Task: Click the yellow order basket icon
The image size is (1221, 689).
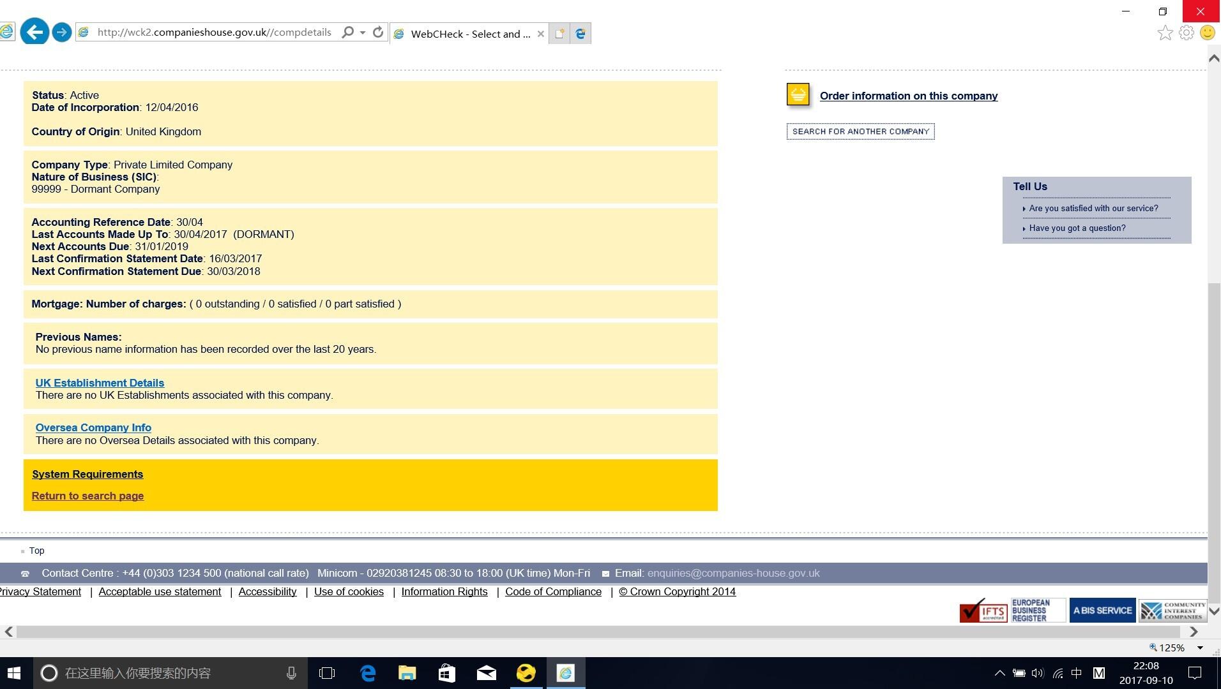Action: pyautogui.click(x=798, y=95)
